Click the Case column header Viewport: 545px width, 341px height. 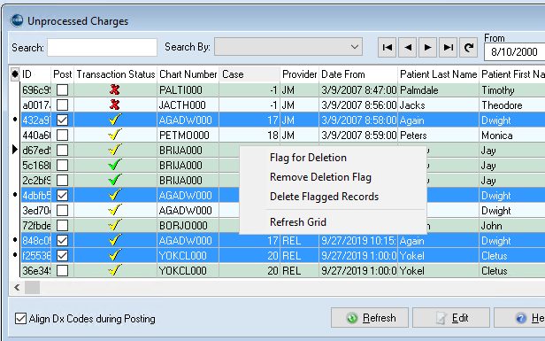(x=249, y=74)
